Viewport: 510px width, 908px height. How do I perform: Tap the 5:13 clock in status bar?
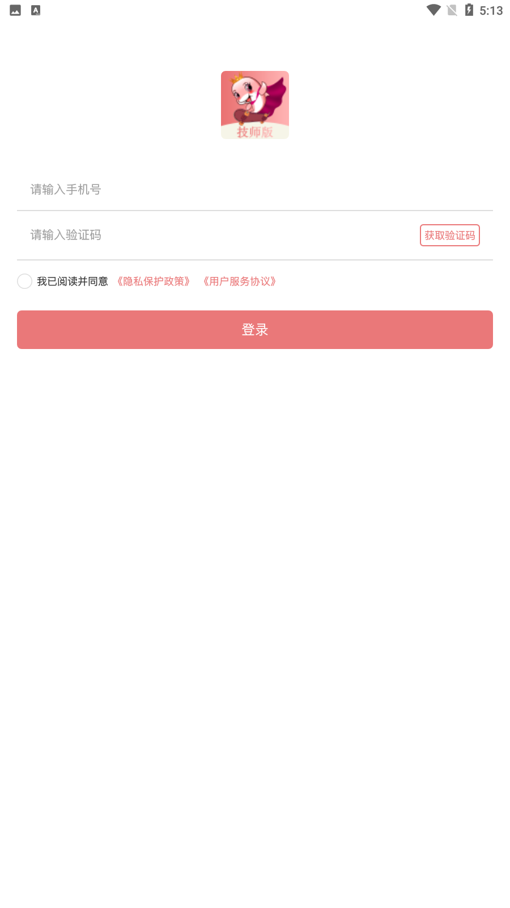(491, 11)
